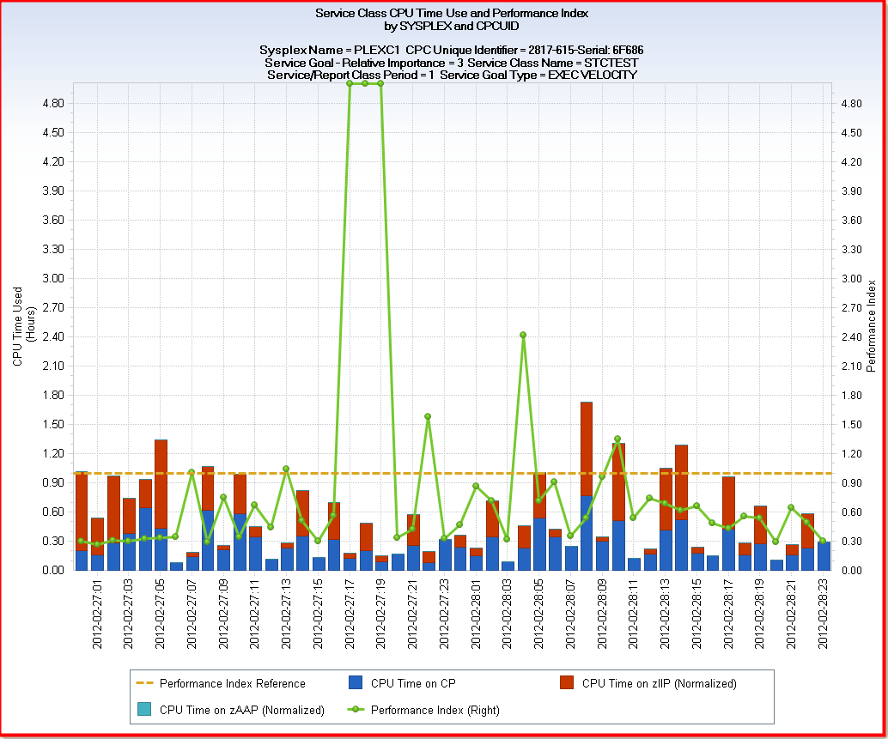888x739 pixels.
Task: Click x-axis label 2012-02-27:13
Action: coord(286,614)
